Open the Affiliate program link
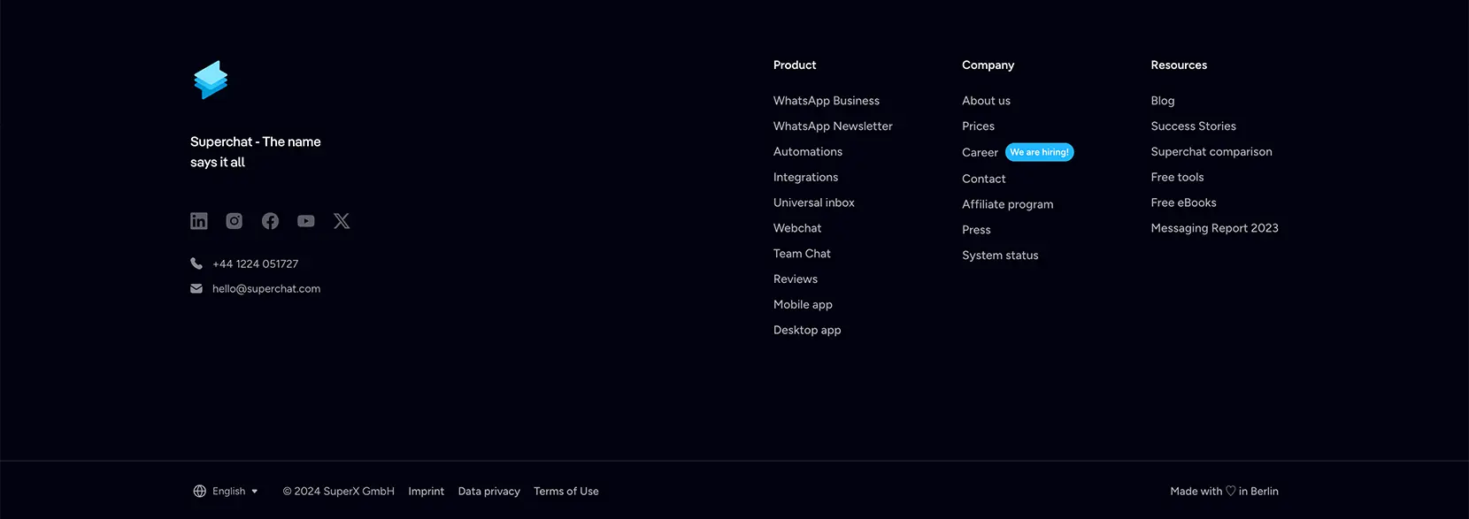 coord(1008,204)
